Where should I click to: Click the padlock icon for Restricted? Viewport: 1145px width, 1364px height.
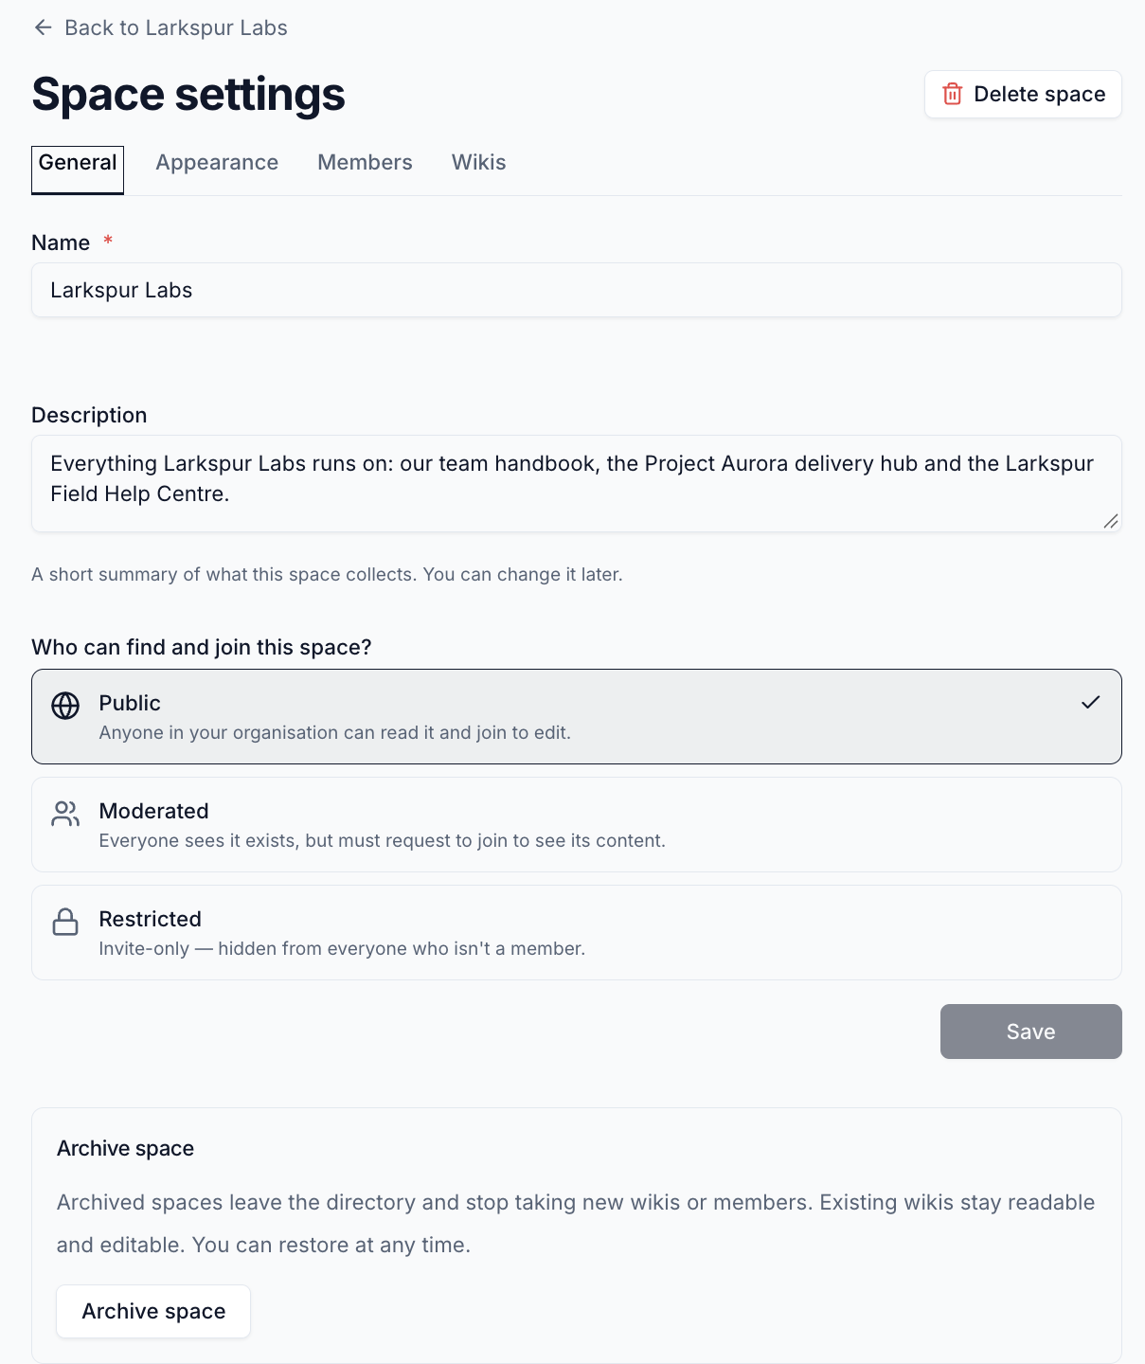click(65, 922)
